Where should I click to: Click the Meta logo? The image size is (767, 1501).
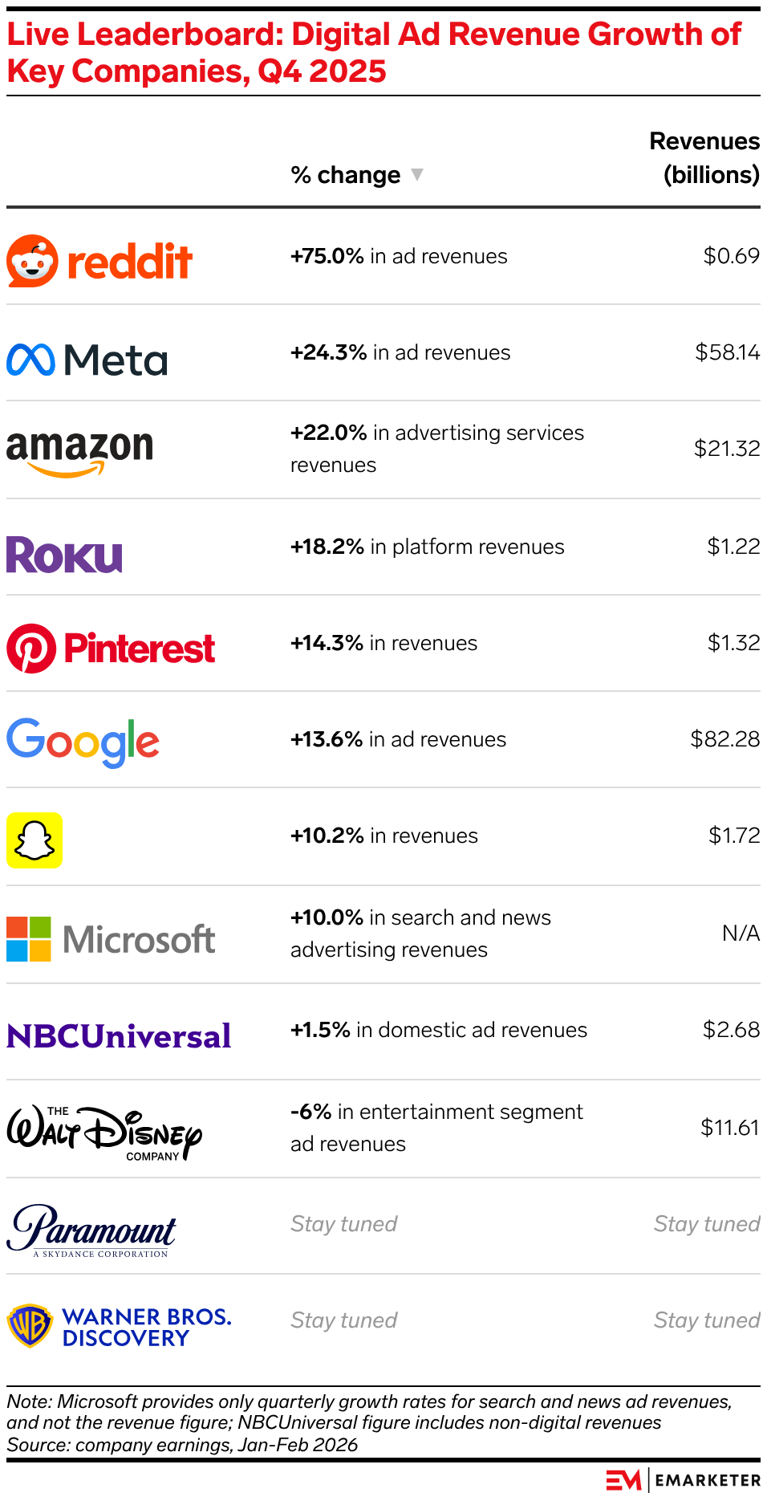click(87, 360)
